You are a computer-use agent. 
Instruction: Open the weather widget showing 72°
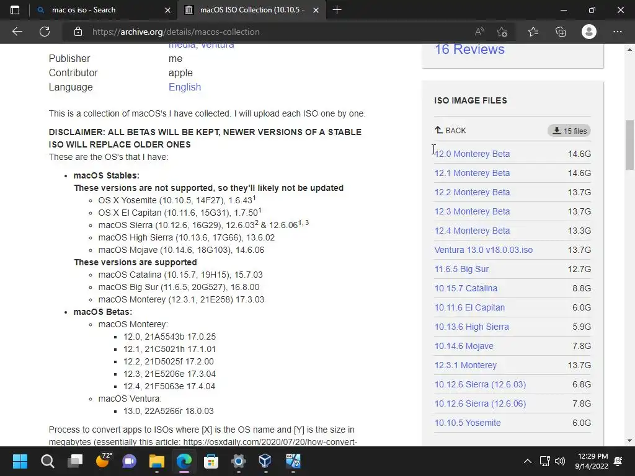[x=103, y=461]
